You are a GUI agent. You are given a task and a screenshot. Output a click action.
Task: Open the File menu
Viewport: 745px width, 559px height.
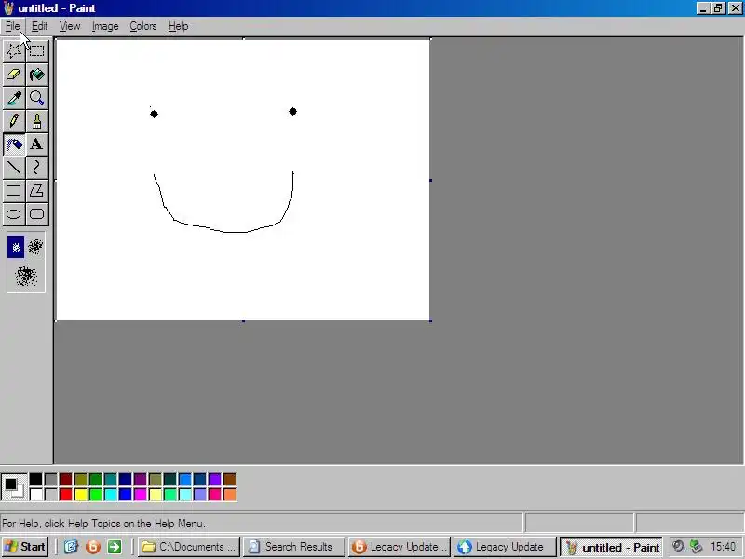(x=13, y=26)
